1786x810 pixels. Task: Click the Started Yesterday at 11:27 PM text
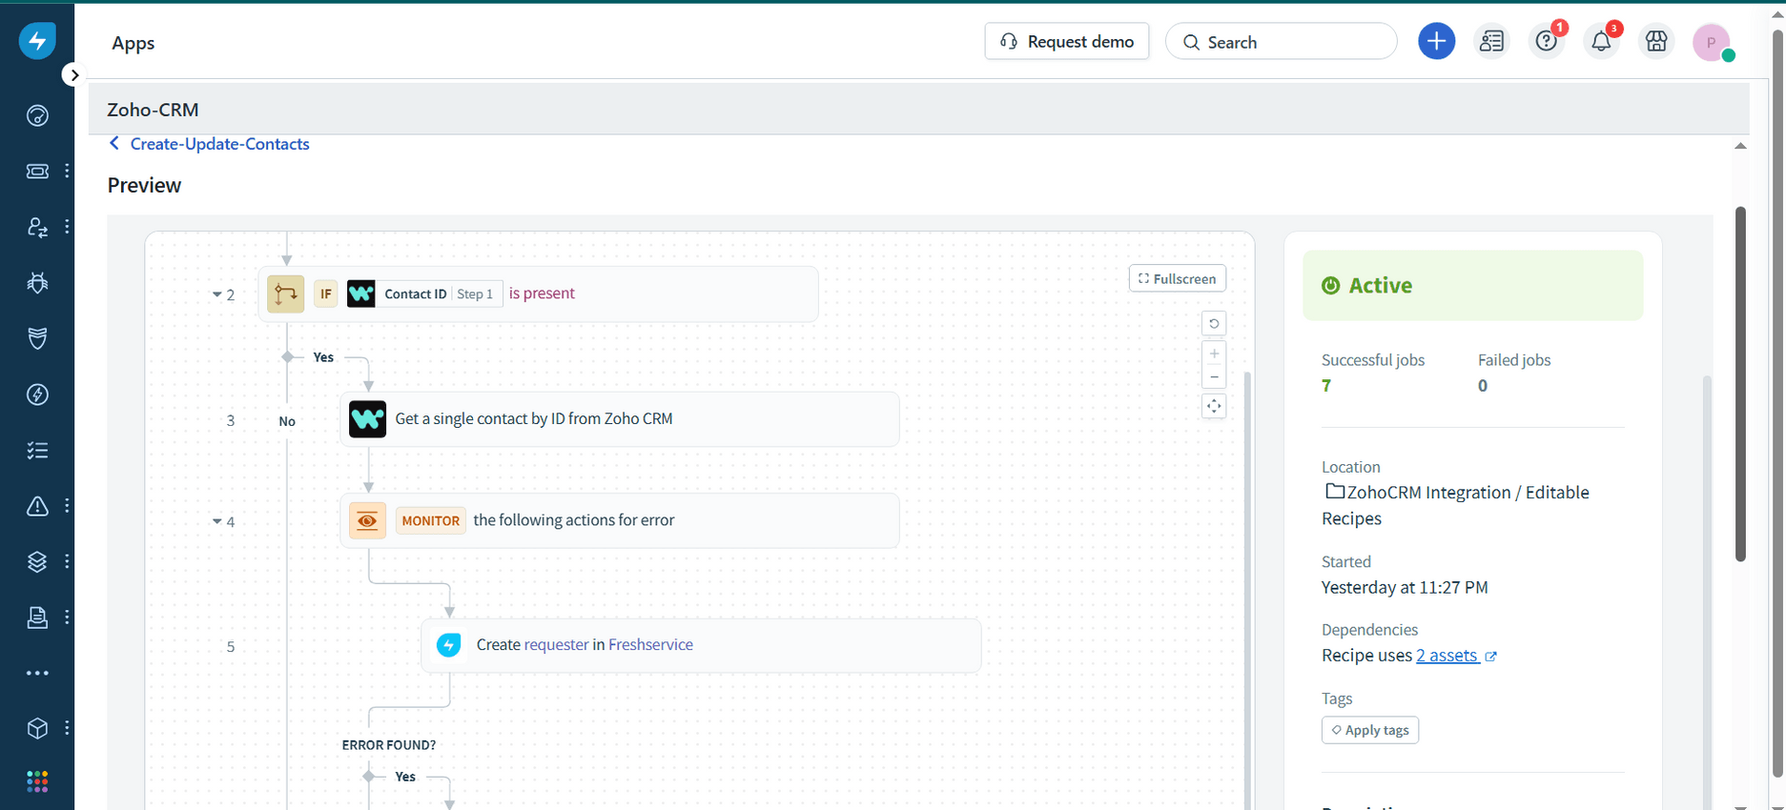pos(1405,588)
